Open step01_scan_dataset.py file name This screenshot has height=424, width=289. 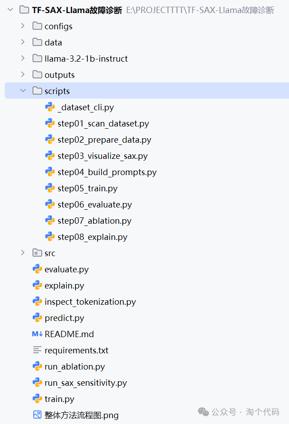click(103, 124)
